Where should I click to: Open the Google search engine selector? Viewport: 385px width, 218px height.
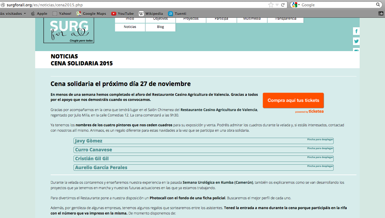pos(296,5)
